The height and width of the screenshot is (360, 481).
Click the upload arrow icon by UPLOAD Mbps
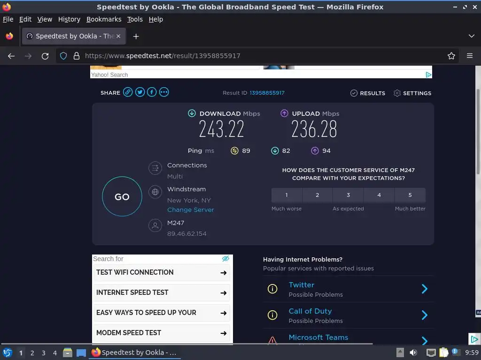(x=284, y=113)
